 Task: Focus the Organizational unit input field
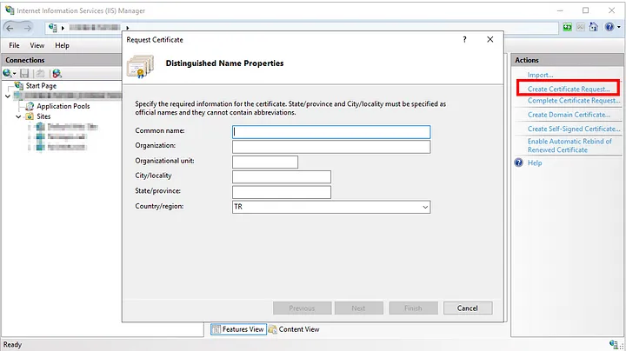tap(265, 162)
